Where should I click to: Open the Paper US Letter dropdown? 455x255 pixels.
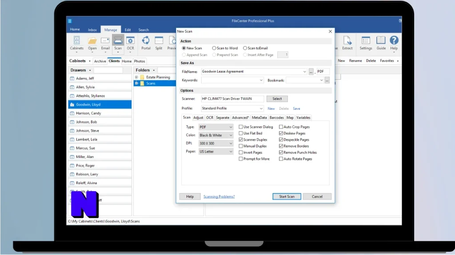tap(216, 151)
